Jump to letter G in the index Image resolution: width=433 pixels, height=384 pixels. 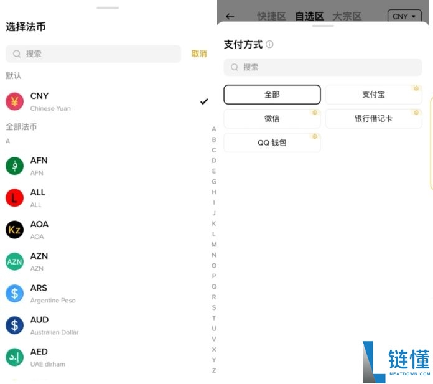pos(214,182)
